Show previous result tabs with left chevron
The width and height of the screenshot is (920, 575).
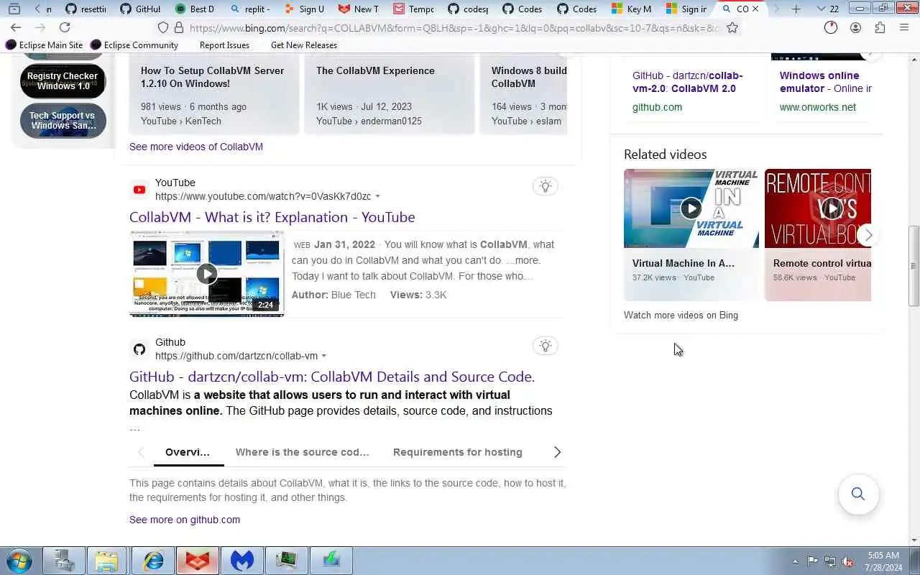click(141, 452)
